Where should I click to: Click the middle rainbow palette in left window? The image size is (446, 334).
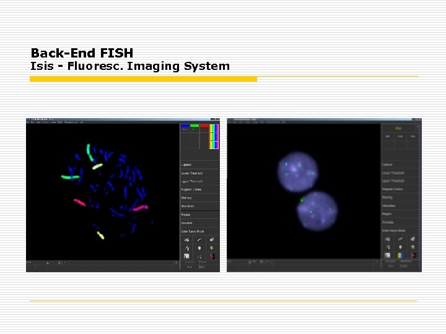[214, 137]
